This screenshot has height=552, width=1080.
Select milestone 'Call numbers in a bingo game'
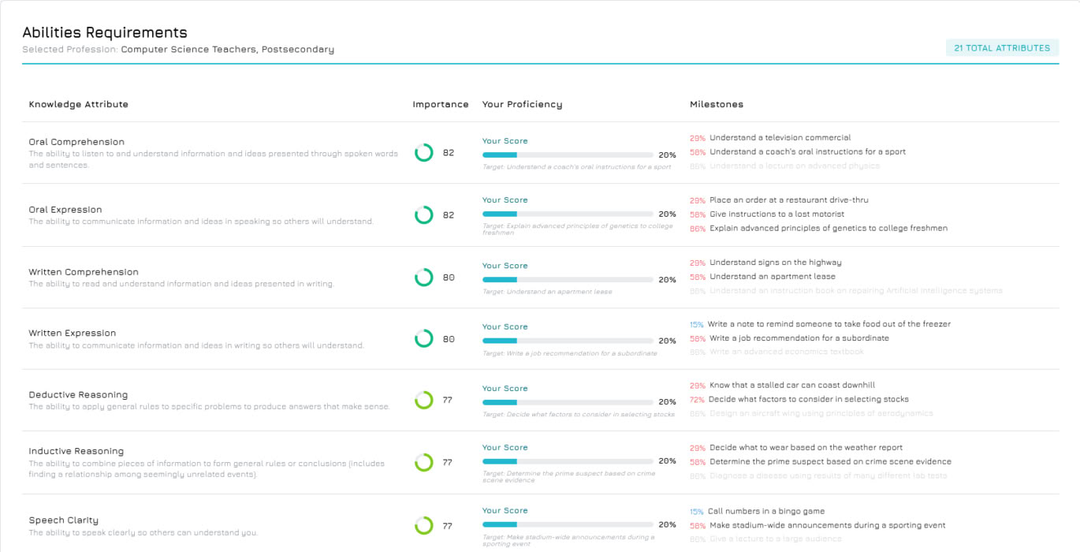765,511
